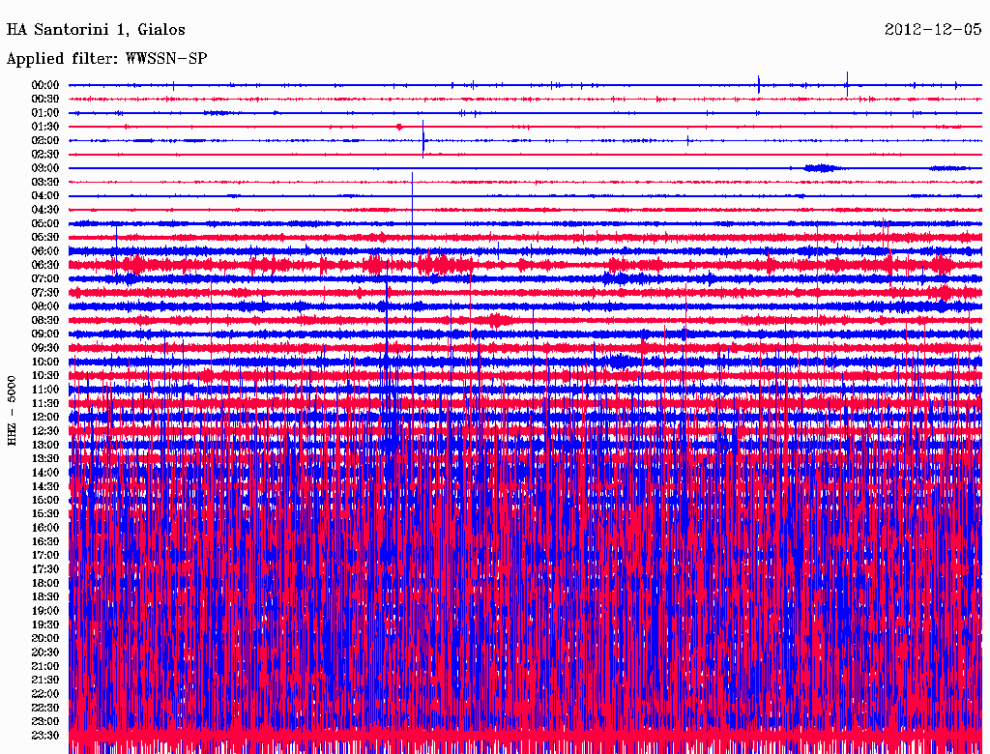Click the date label 2012-12-05
This screenshot has width=990, height=754.
[932, 30]
